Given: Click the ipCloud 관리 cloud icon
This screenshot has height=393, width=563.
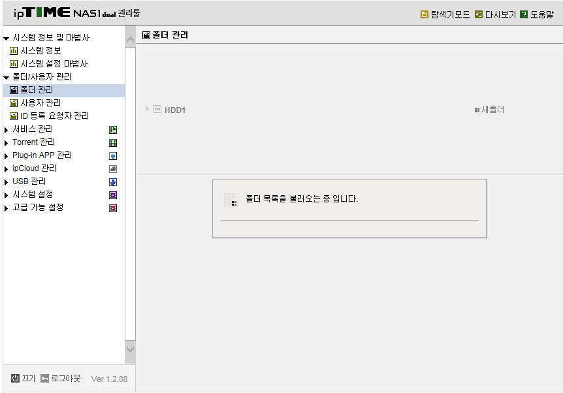Looking at the screenshot, I should point(113,168).
